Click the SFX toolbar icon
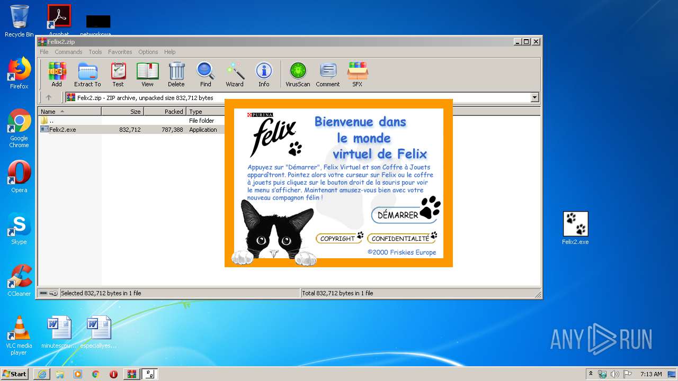The height and width of the screenshot is (381, 678). point(358,74)
